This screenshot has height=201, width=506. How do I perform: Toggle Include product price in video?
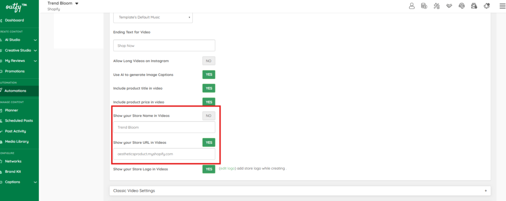click(209, 101)
